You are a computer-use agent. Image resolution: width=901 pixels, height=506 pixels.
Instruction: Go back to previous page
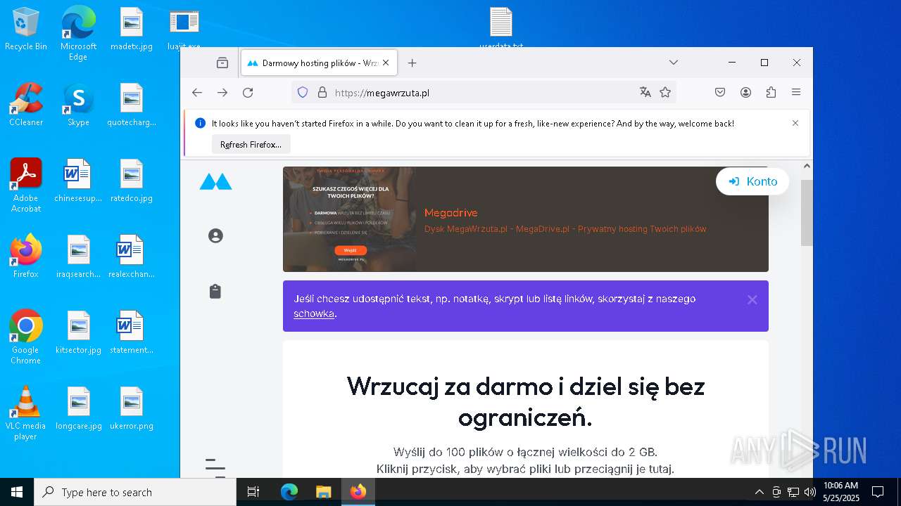(x=197, y=92)
